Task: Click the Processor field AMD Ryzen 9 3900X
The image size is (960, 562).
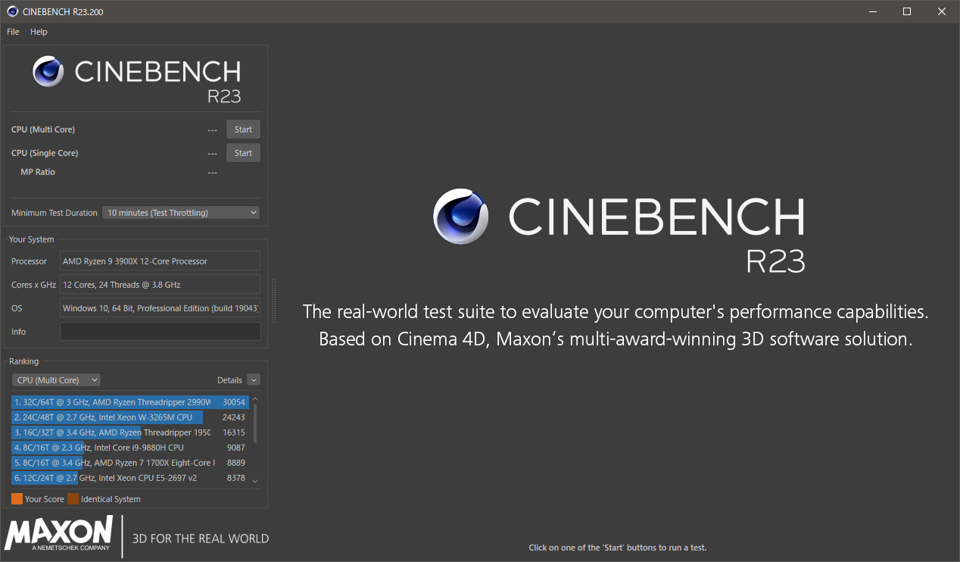Action: (160, 261)
